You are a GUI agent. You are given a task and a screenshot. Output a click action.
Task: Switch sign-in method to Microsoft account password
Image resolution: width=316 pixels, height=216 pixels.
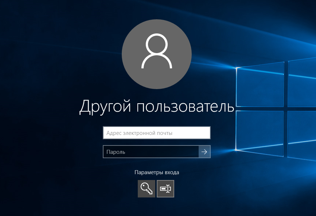click(x=165, y=189)
